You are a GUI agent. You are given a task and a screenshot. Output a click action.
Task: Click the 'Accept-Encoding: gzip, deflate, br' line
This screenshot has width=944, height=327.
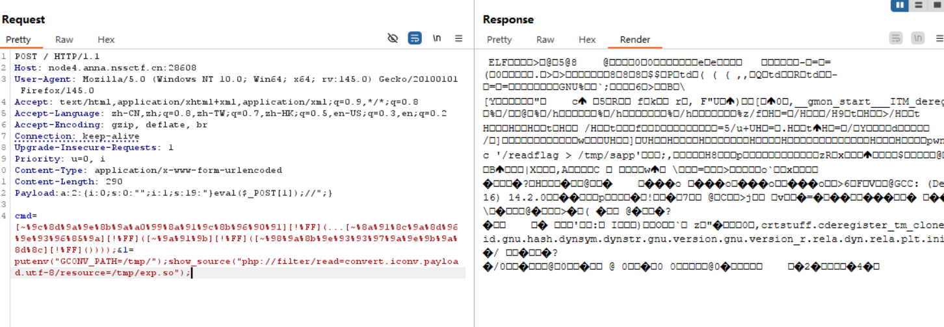pyautogui.click(x=111, y=125)
